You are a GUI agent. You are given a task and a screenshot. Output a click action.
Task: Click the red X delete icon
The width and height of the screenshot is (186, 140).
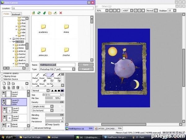click(61, 13)
